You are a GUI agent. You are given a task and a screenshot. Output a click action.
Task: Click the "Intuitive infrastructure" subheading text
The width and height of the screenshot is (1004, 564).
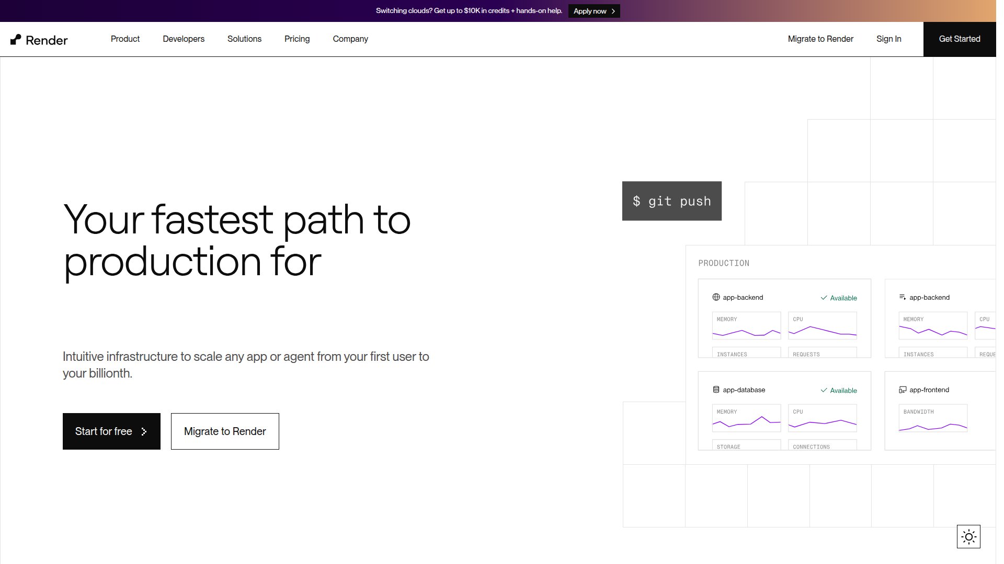coord(246,365)
